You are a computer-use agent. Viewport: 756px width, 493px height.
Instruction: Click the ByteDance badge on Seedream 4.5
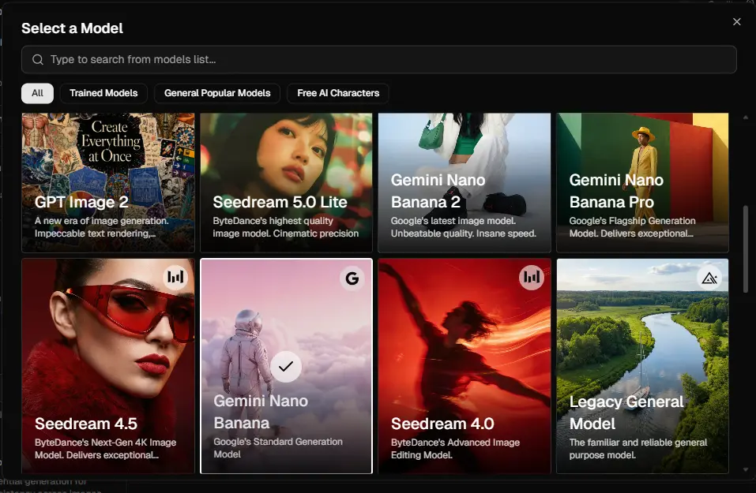(x=175, y=277)
